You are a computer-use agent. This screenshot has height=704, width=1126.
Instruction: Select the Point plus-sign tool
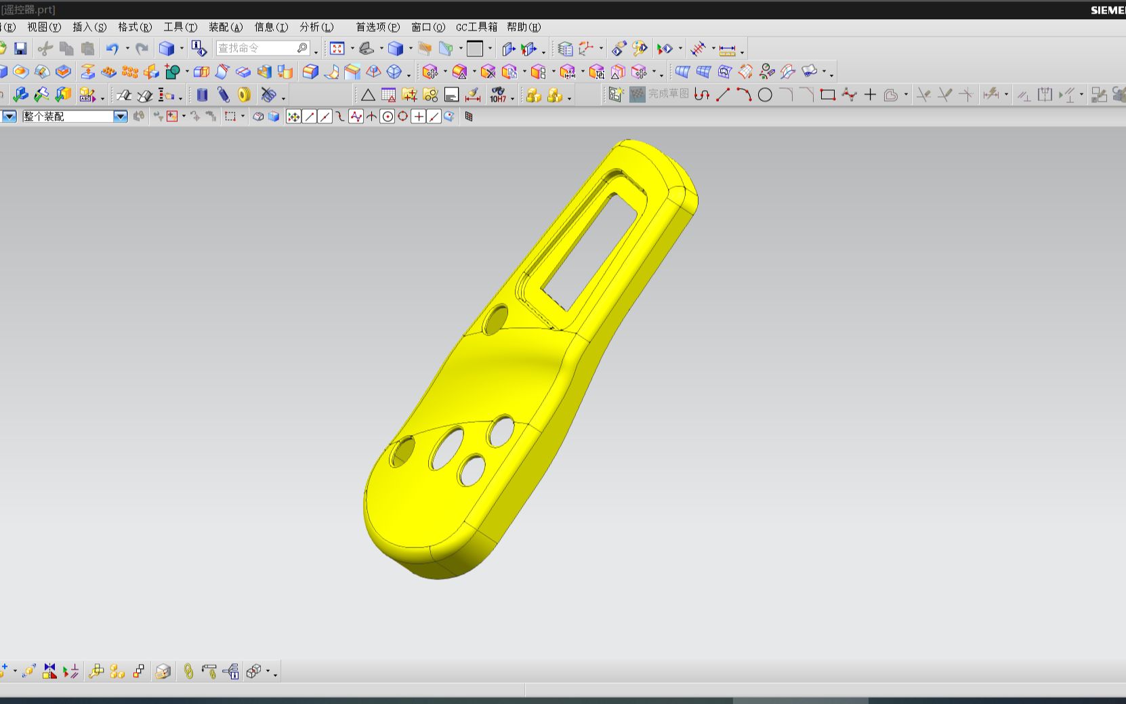tap(870, 95)
